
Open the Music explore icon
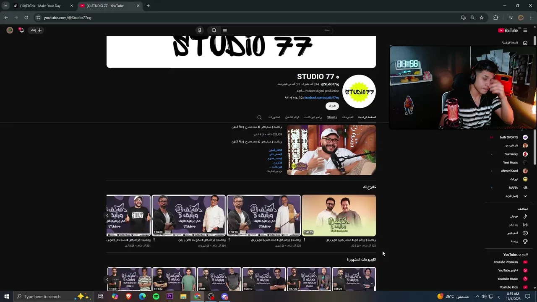(525, 216)
